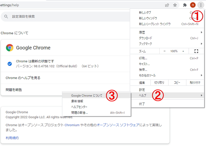206x150 pixels.
Task: Open the Chromium link
Action: 72,125
